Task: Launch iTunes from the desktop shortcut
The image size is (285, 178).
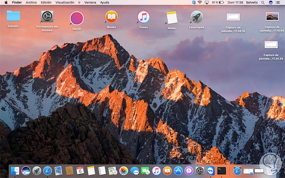Action: pyautogui.click(x=143, y=17)
